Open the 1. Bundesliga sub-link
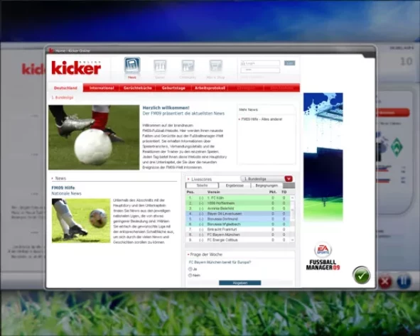Screen dimensions: 420x336 click(62, 97)
